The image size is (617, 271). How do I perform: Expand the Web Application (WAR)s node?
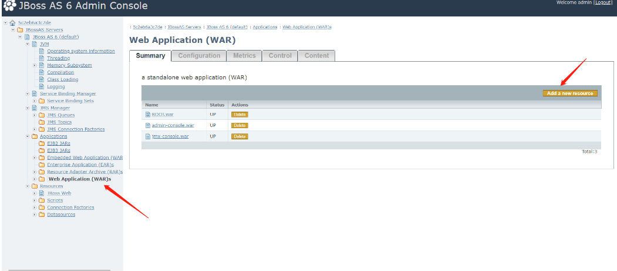(35, 179)
